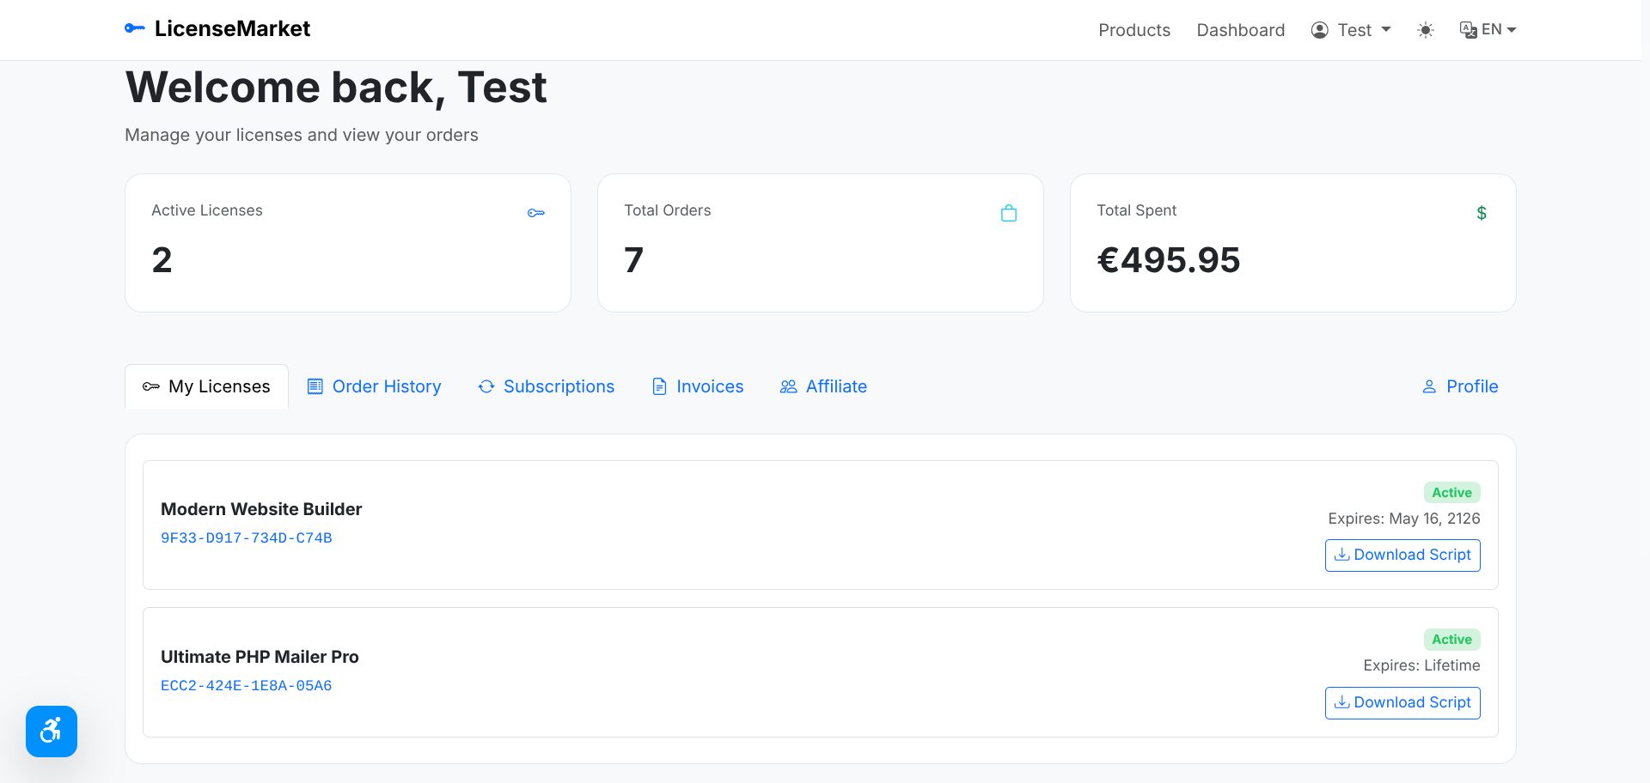Go to Products page
The width and height of the screenshot is (1650, 783).
(x=1134, y=30)
